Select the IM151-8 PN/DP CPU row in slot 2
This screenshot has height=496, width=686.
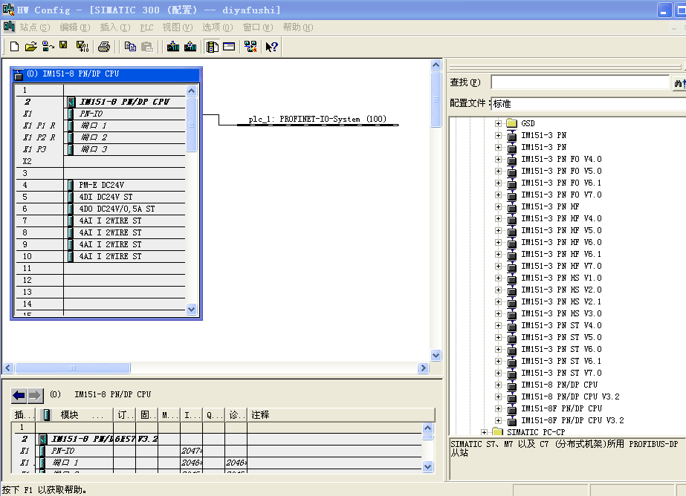tap(124, 102)
